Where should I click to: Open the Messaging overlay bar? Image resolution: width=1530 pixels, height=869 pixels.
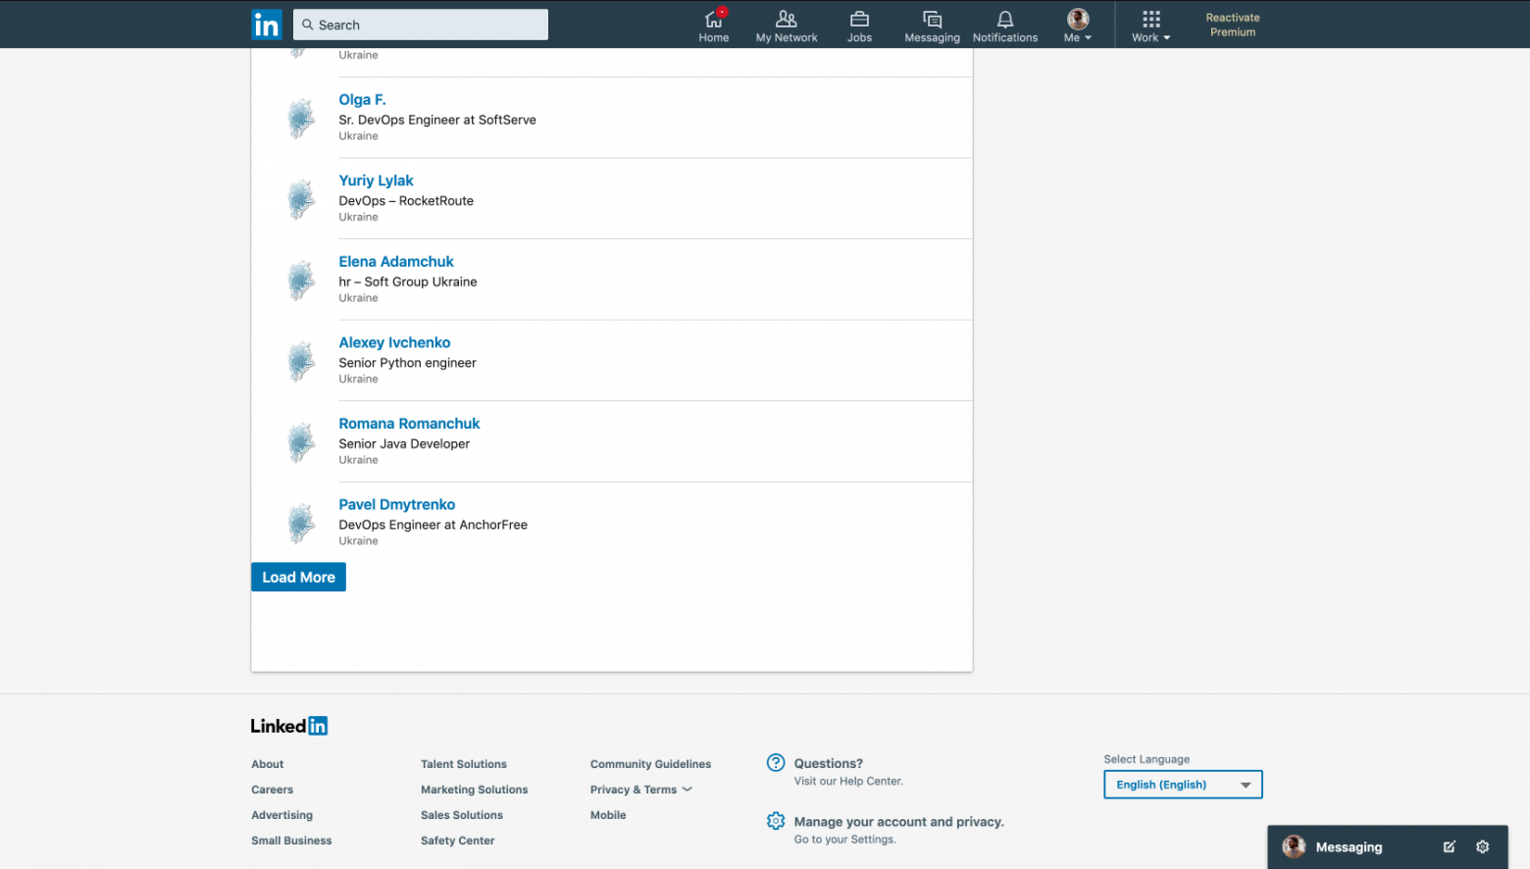tap(1387, 847)
